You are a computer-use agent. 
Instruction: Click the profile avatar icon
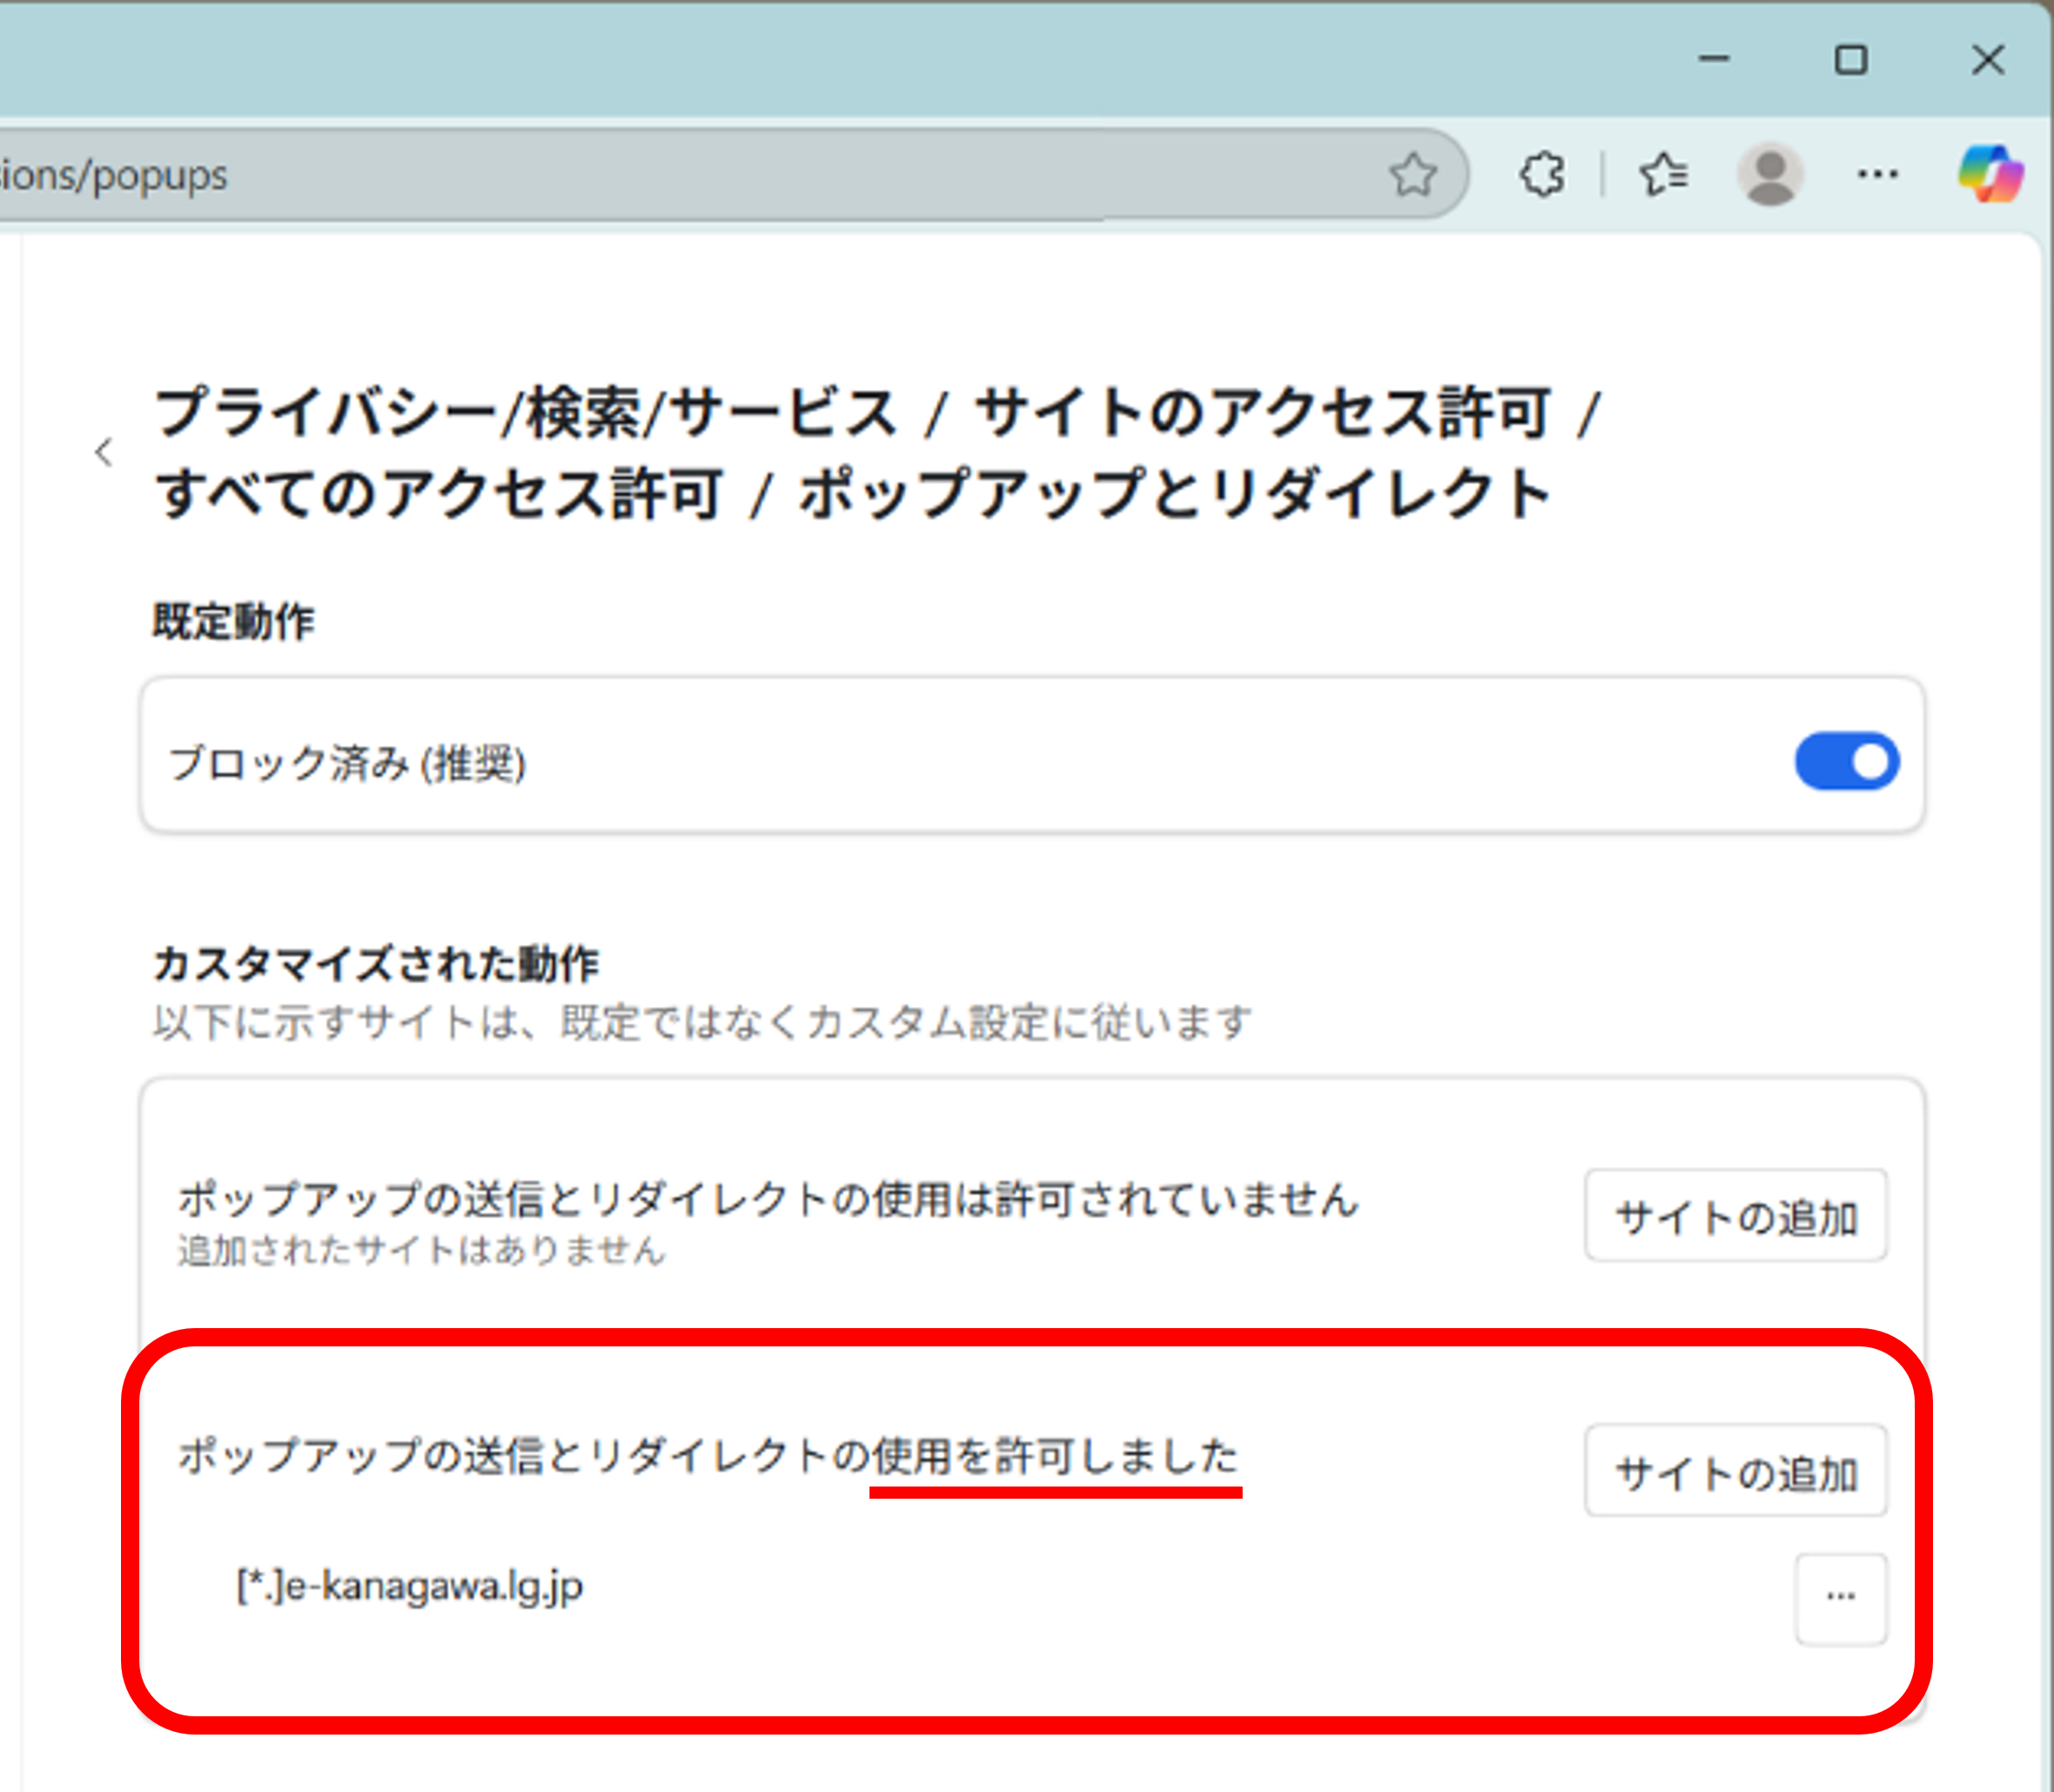pos(1769,175)
